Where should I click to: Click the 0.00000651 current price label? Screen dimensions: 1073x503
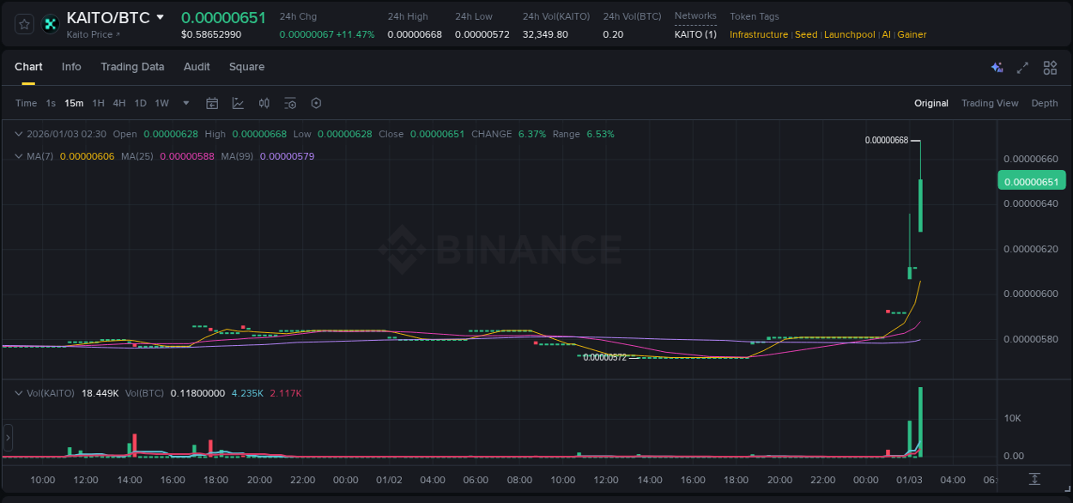pos(1031,181)
